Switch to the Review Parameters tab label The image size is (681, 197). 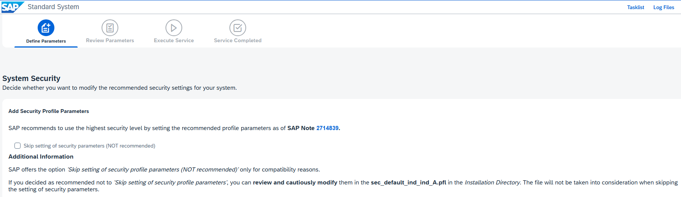coord(110,40)
